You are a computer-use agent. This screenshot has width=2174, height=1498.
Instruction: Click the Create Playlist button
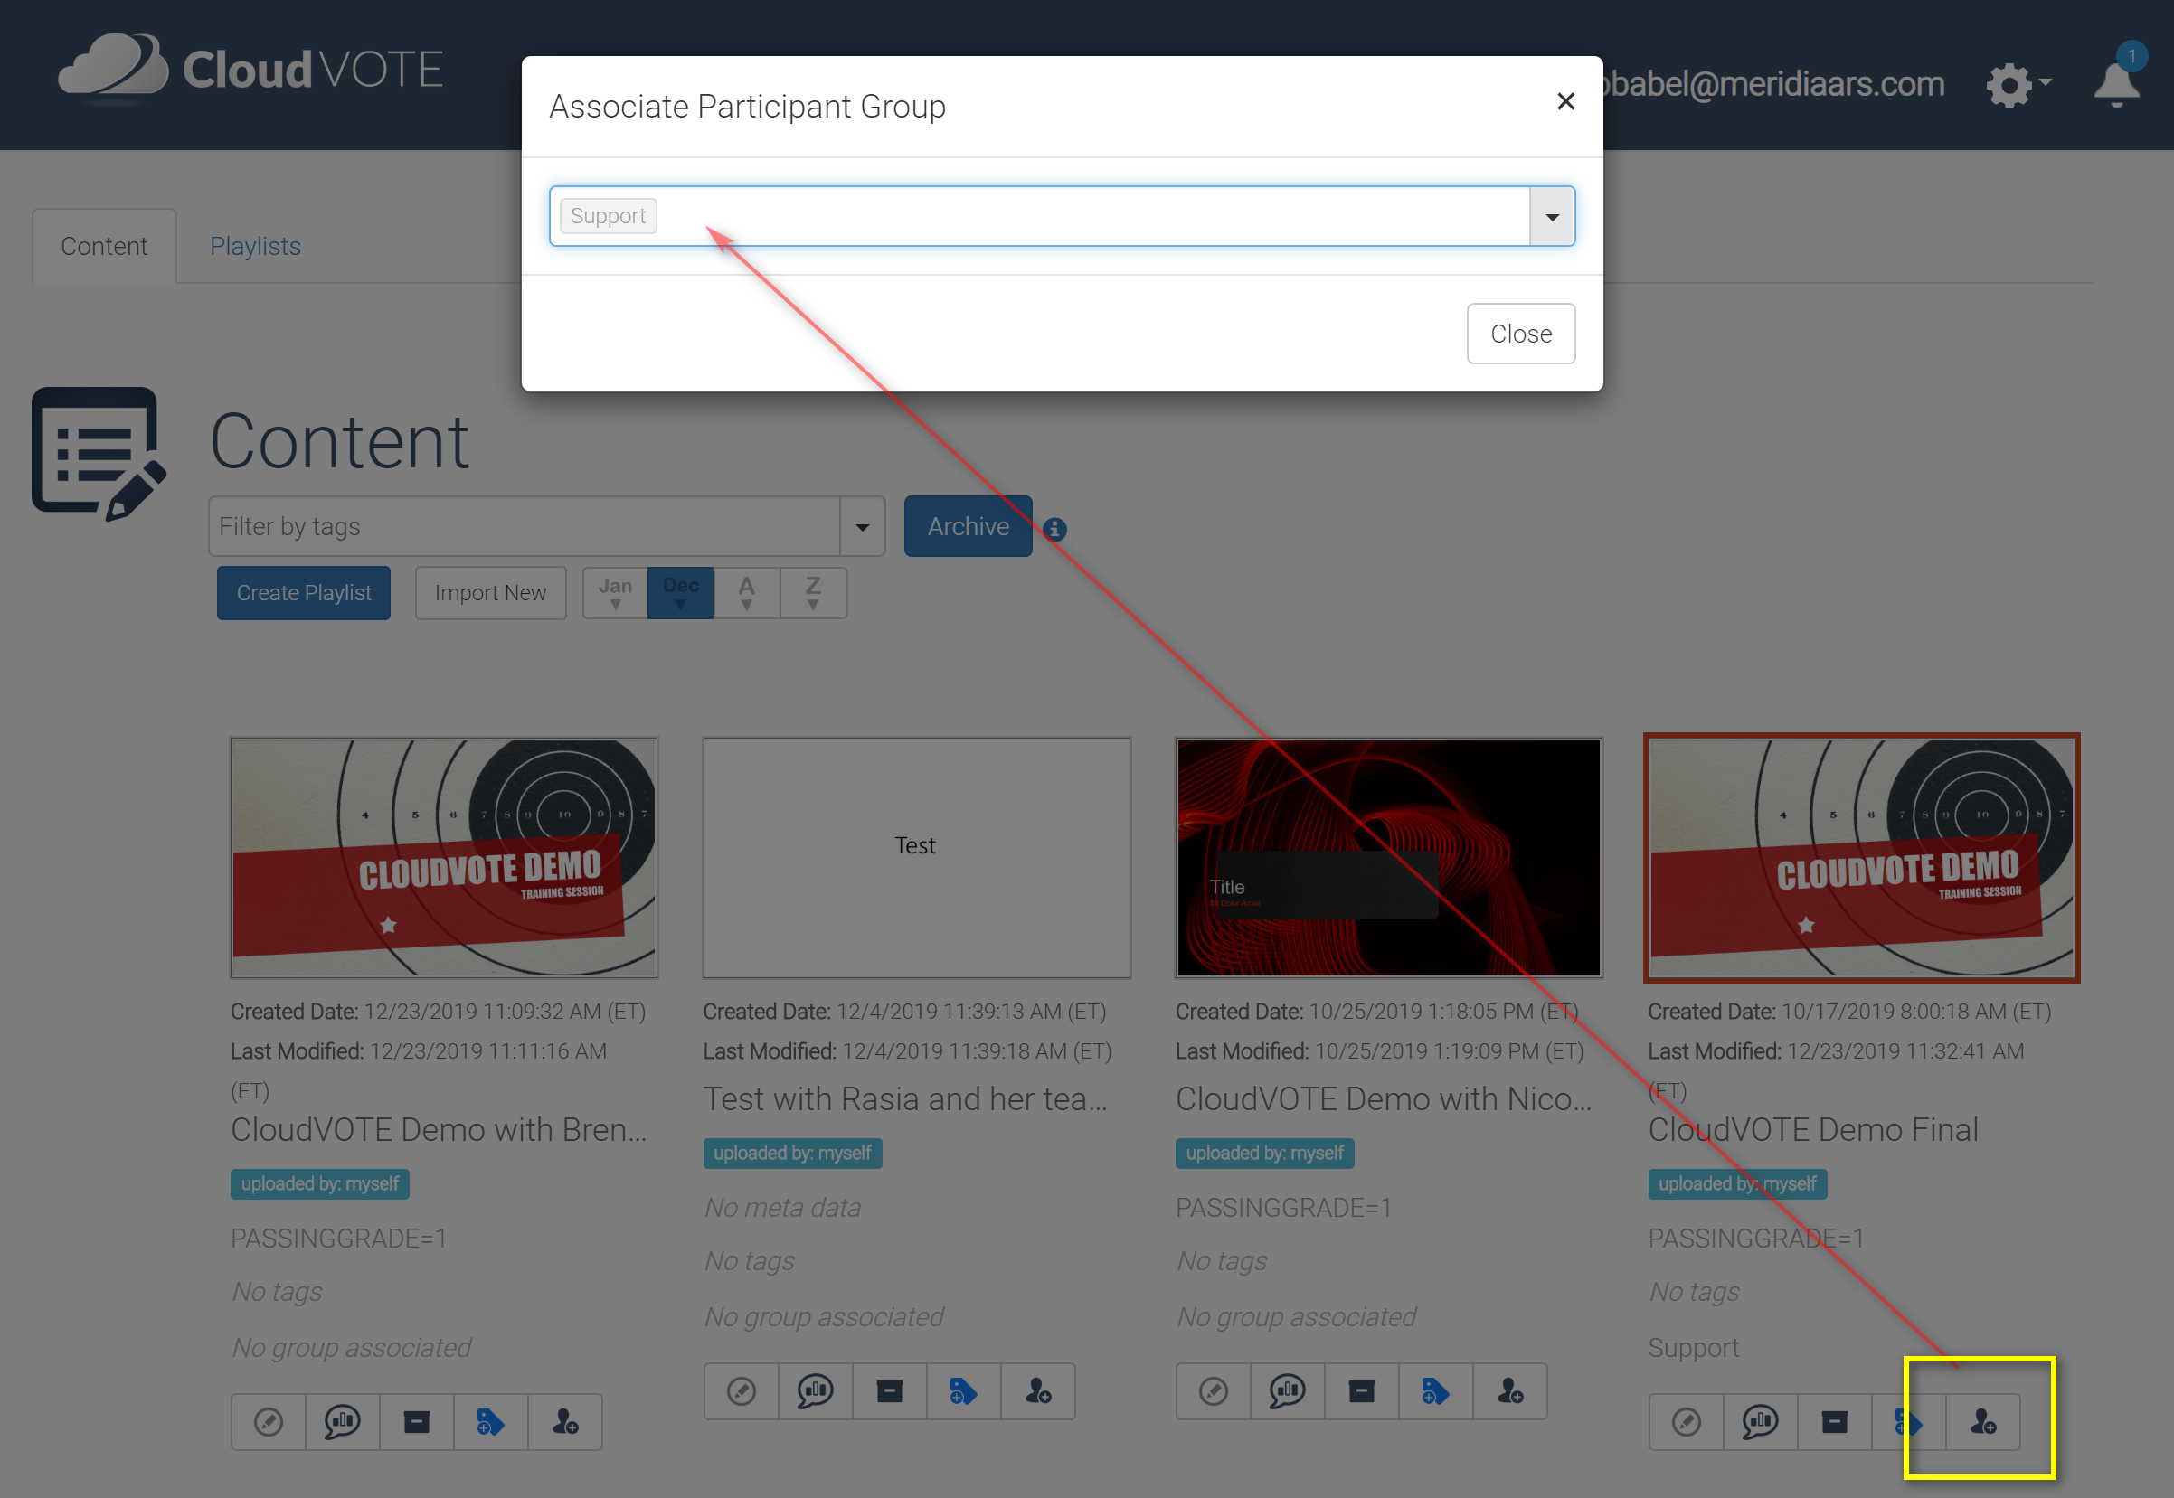[x=303, y=592]
